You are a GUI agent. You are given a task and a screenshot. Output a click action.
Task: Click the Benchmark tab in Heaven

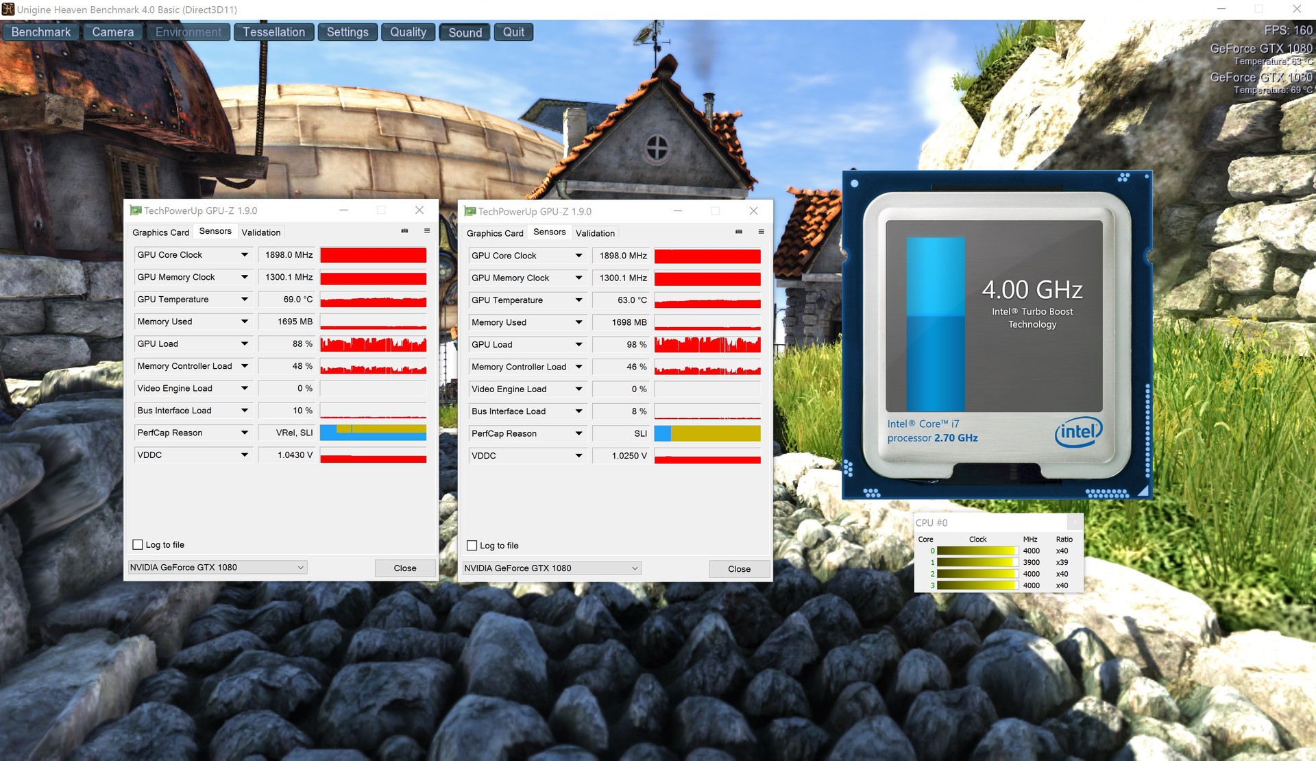42,32
